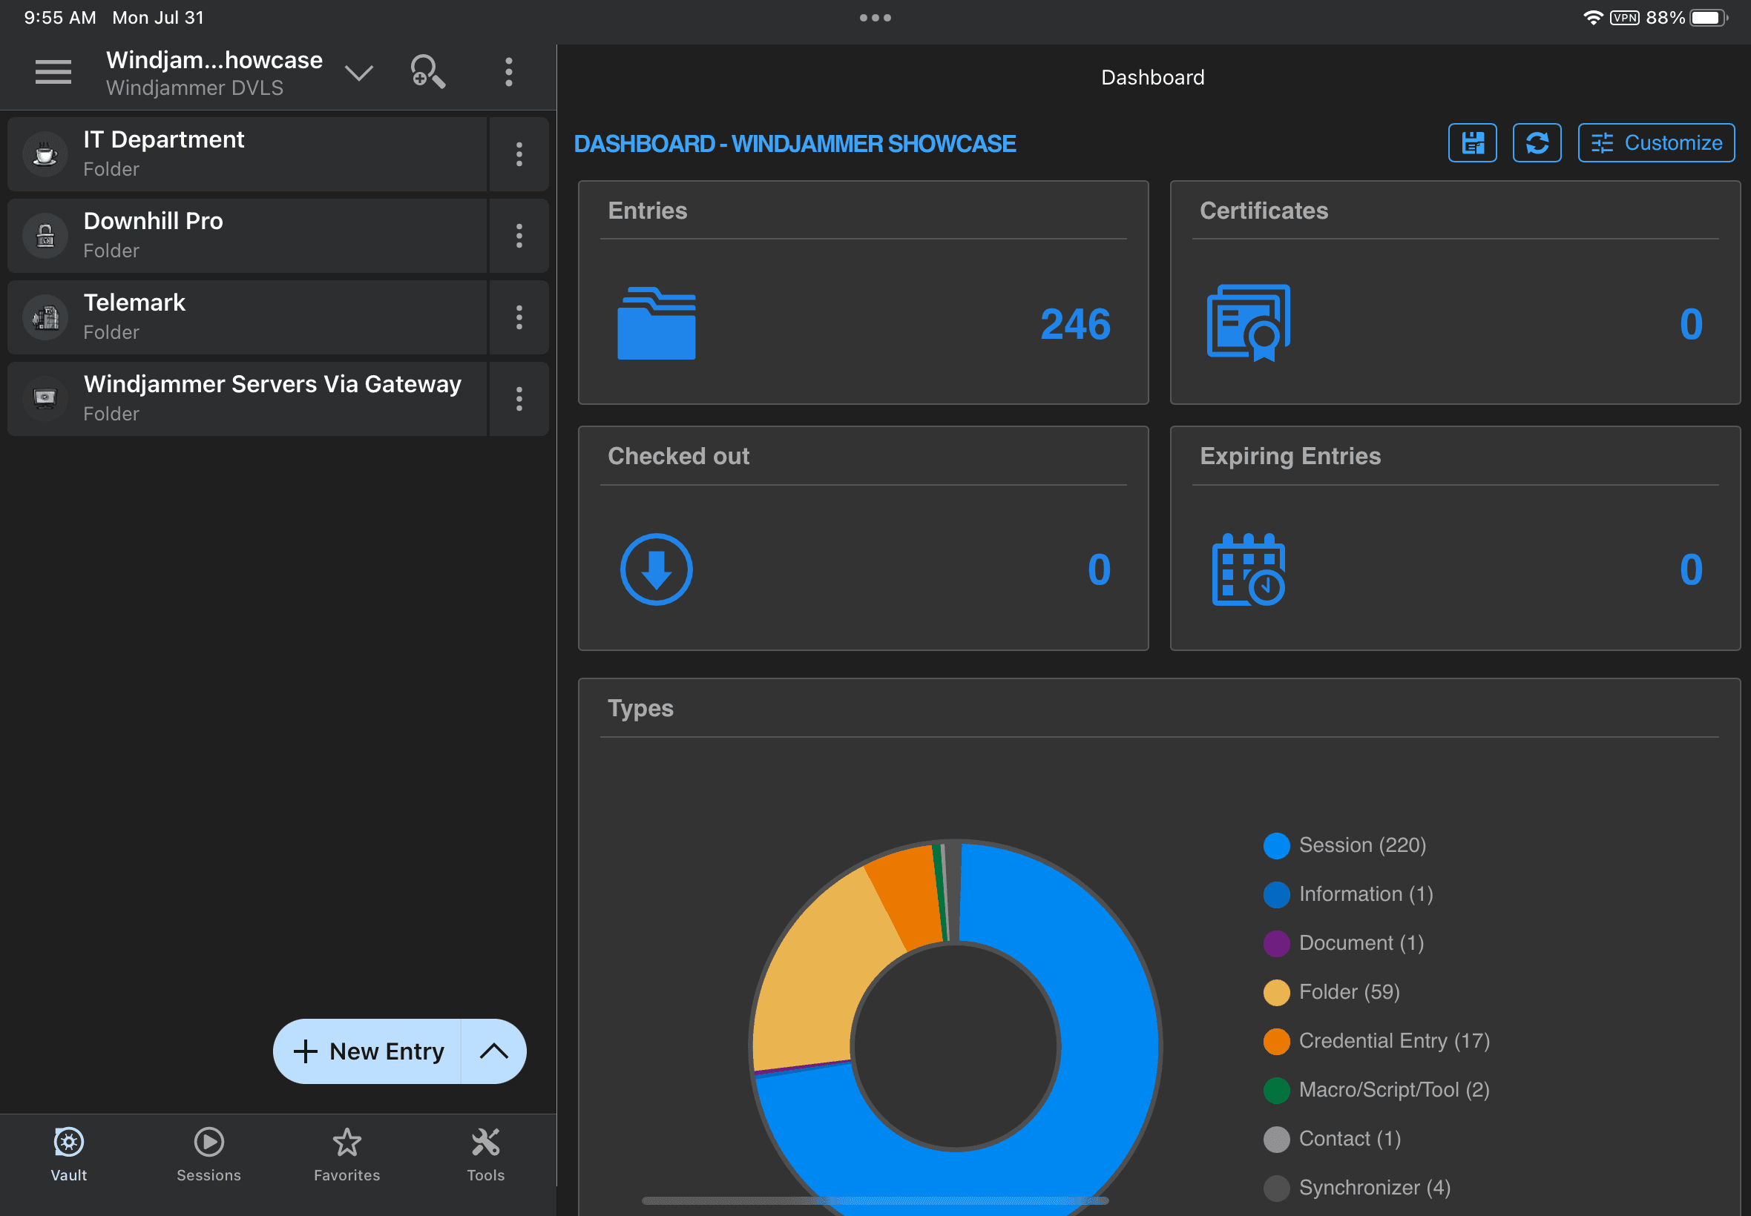The width and height of the screenshot is (1751, 1216).
Task: Open the vault header overflow menu
Action: (x=508, y=72)
